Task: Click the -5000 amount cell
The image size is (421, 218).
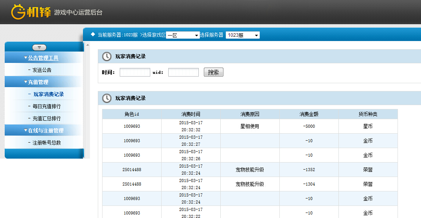Action: click(x=309, y=126)
